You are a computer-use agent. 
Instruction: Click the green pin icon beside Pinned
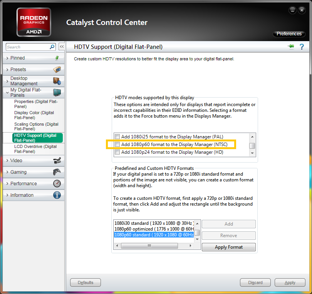click(57, 58)
